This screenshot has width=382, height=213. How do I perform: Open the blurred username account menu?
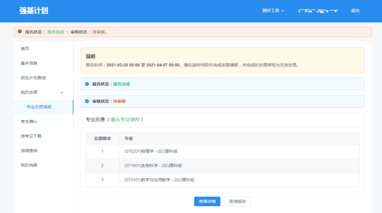(x=318, y=11)
